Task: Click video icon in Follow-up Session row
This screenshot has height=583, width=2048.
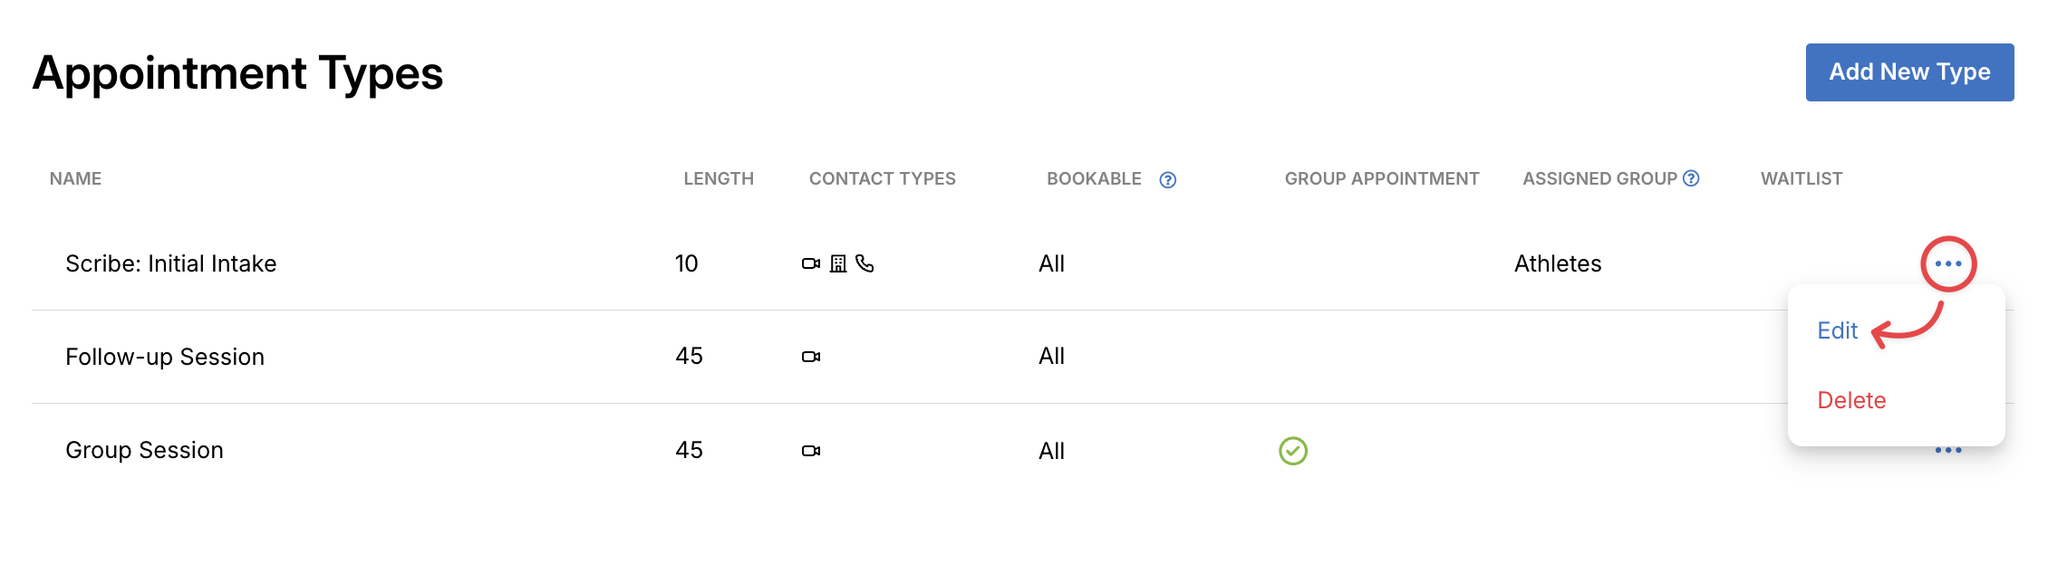Action: [810, 357]
